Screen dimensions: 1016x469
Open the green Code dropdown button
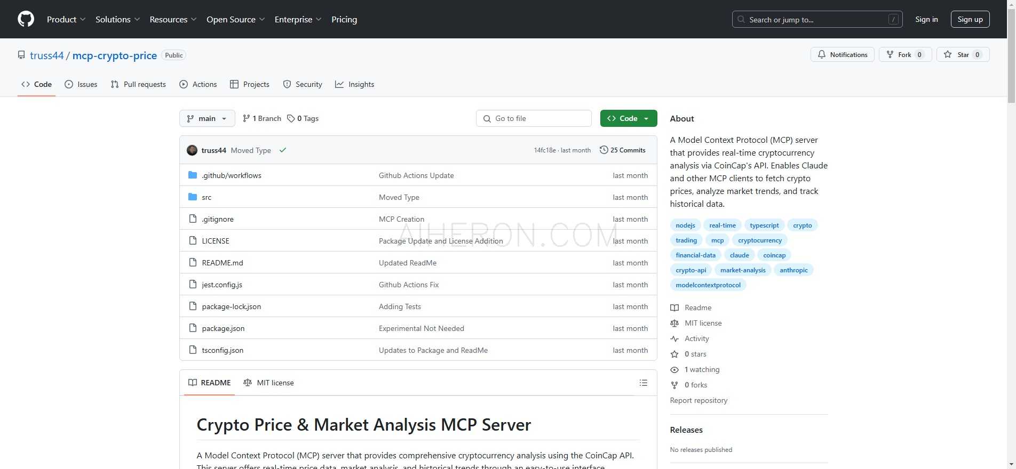coord(629,118)
